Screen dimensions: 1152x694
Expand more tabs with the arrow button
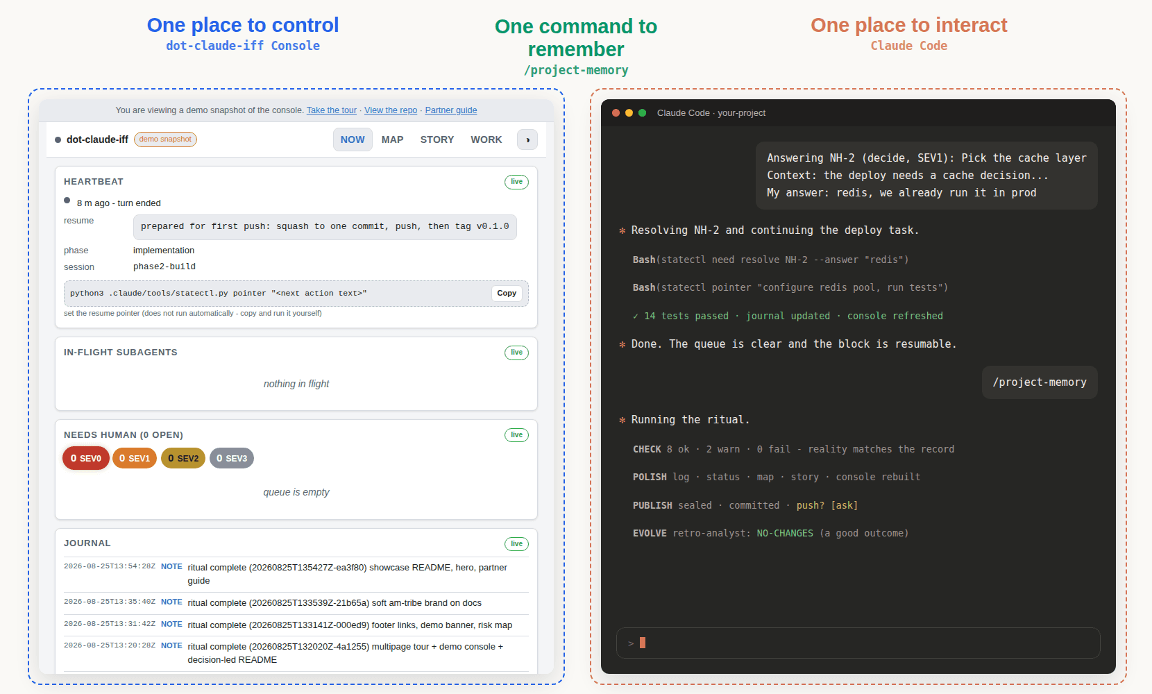coord(527,139)
